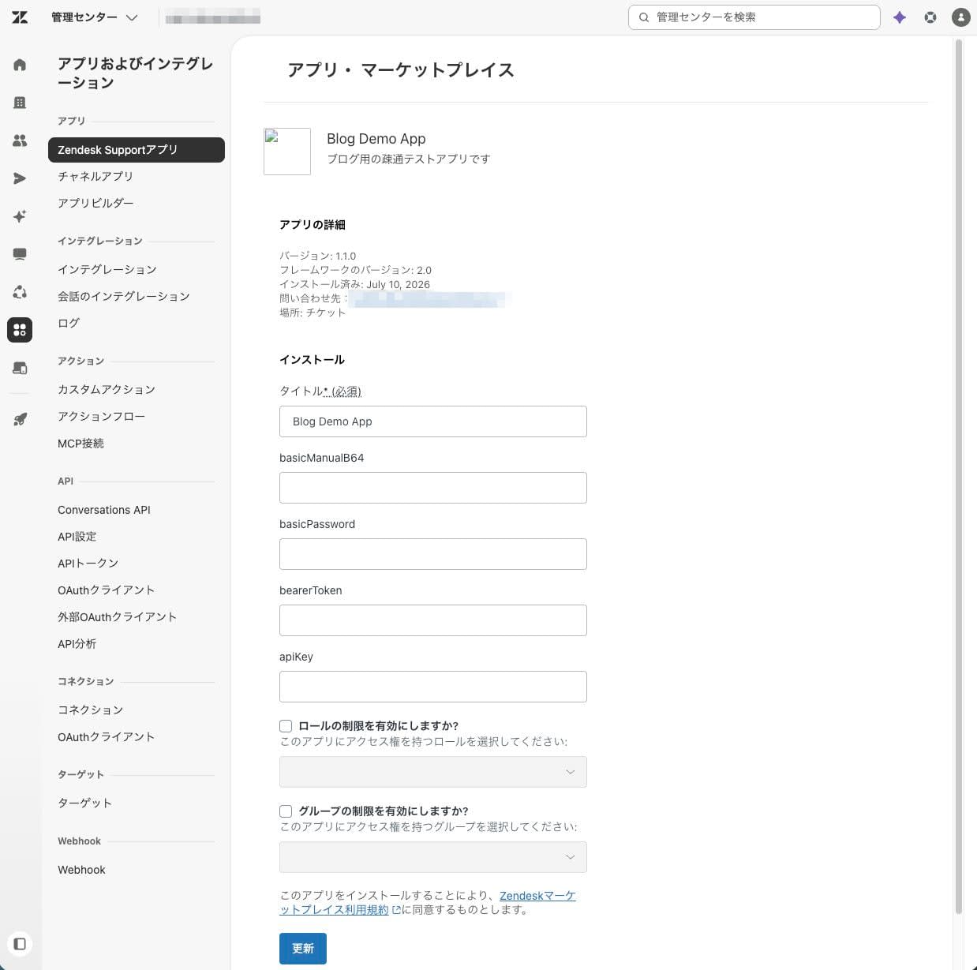The width and height of the screenshot is (977, 970).
Task: Open チャネルアプリ menu item
Action: point(95,177)
